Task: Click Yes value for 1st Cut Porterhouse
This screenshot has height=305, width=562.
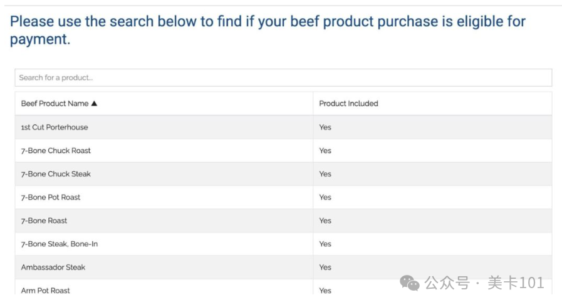Action: pyautogui.click(x=325, y=127)
